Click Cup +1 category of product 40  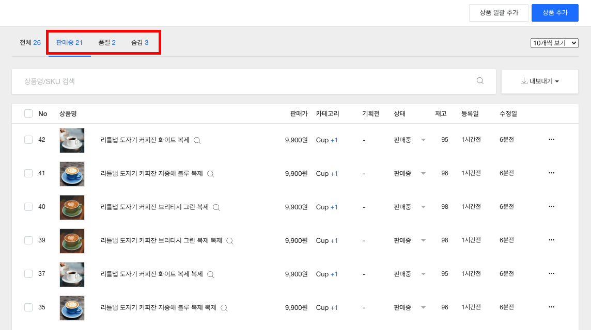click(x=327, y=207)
